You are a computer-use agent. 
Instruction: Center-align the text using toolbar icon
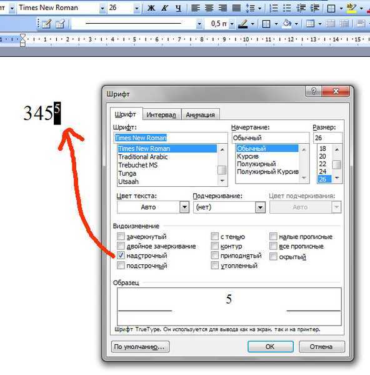pos(209,8)
